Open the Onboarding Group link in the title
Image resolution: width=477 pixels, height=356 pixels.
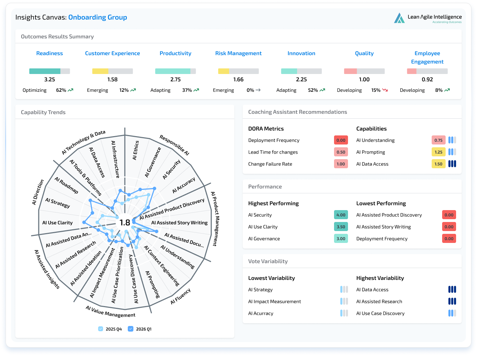(x=98, y=17)
